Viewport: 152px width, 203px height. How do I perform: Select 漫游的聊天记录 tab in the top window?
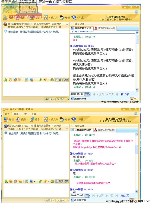(x=105, y=28)
